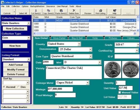Click the Mintage input field
This screenshot has height=110, width=140.
(60, 89)
